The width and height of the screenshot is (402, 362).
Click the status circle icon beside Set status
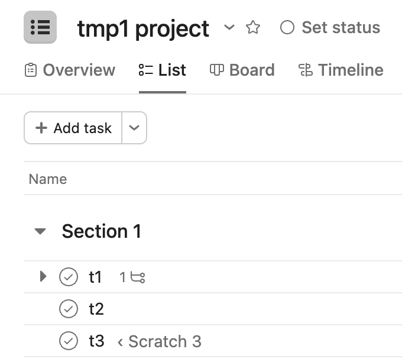coord(287,27)
